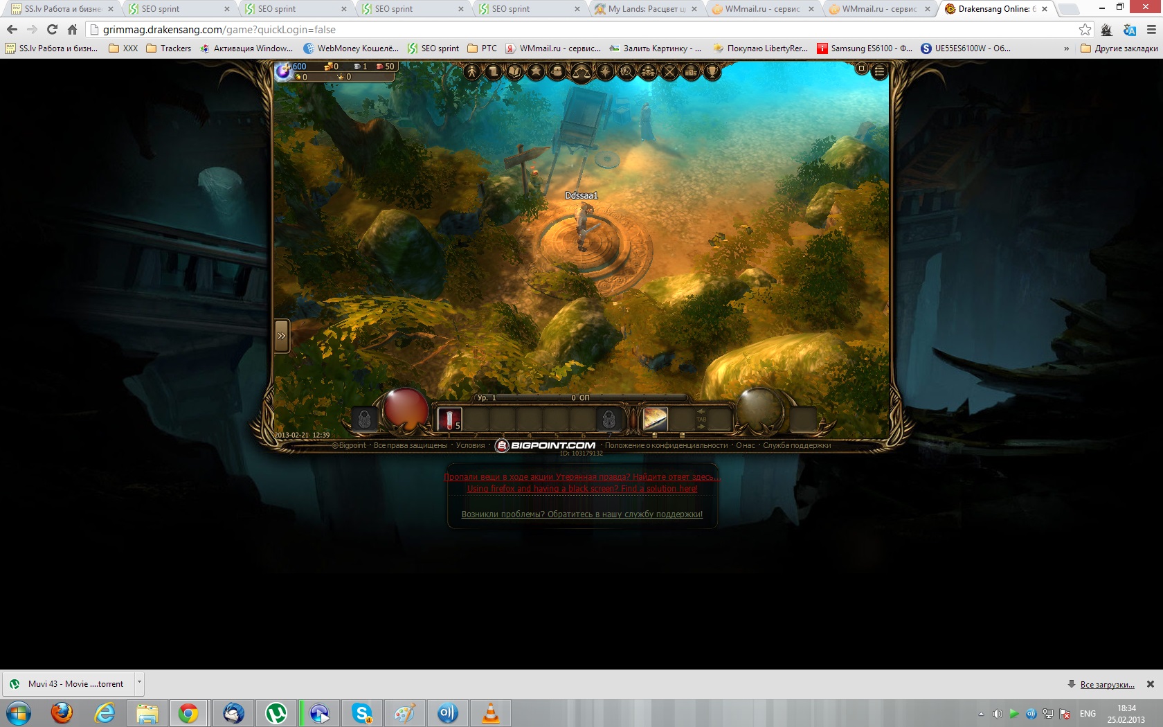Viewport: 1163px width, 727px height.
Task: Switch to the first SEO sprint tab
Action: click(x=179, y=9)
